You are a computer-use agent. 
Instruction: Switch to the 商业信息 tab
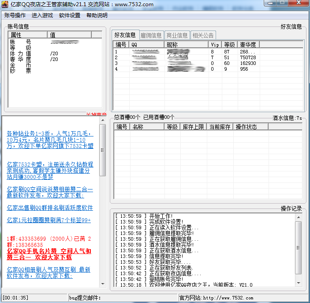click(x=177, y=35)
